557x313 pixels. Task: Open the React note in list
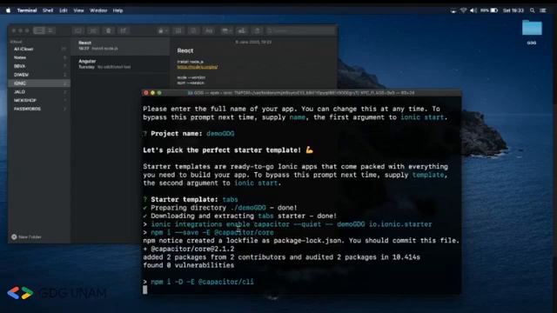120,45
